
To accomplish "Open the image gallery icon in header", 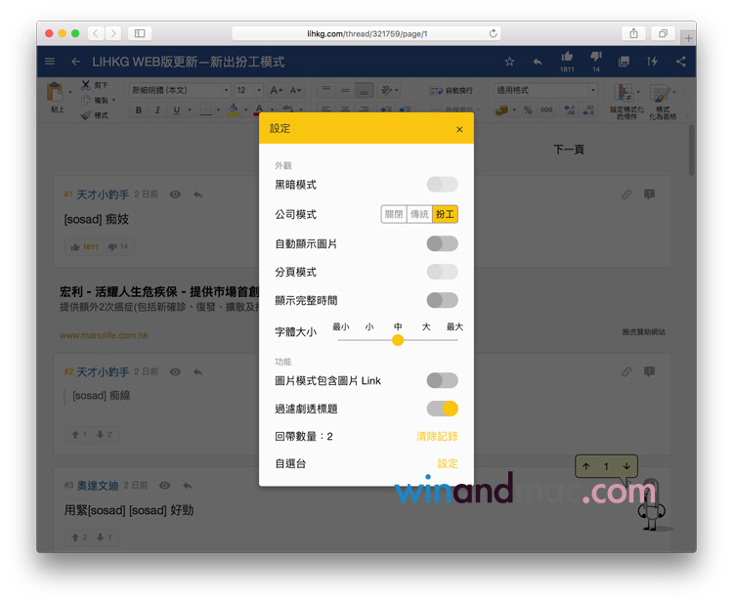I will (x=624, y=62).
